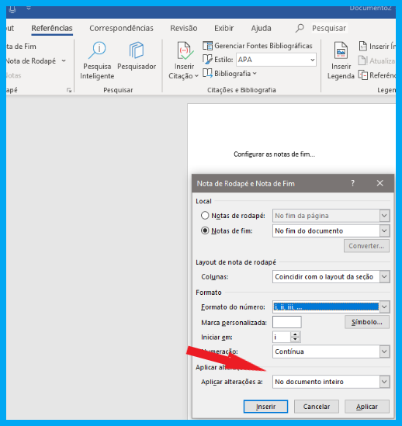Open the Pesquisador tool
This screenshot has height=426, width=402.
137,56
